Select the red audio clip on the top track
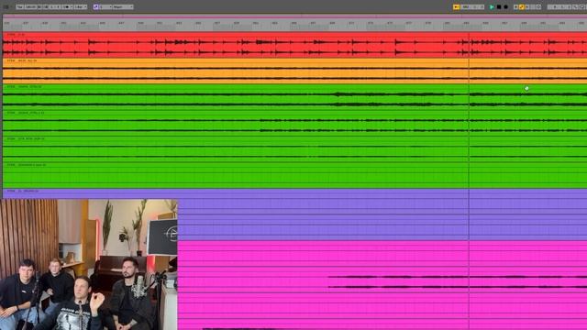The image size is (587, 330). pos(294,45)
